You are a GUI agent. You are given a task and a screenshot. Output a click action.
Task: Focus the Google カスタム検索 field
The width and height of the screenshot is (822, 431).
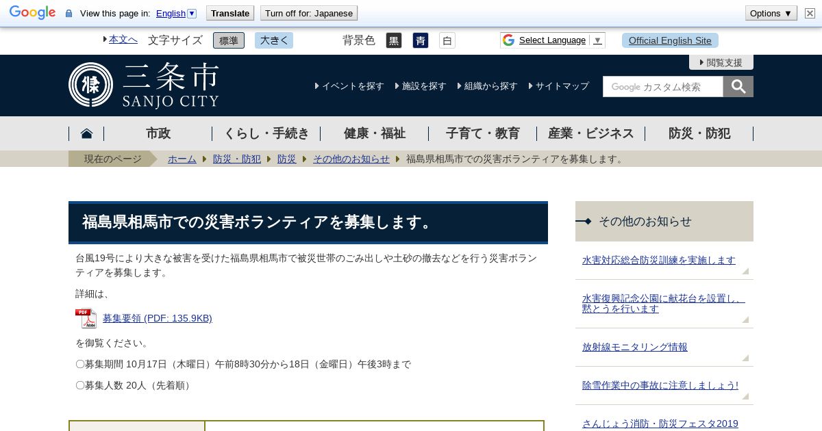[663, 86]
